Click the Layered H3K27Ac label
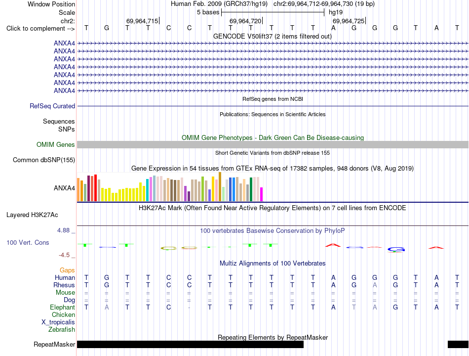Viewport: 469px width, 356px height. pos(32,215)
